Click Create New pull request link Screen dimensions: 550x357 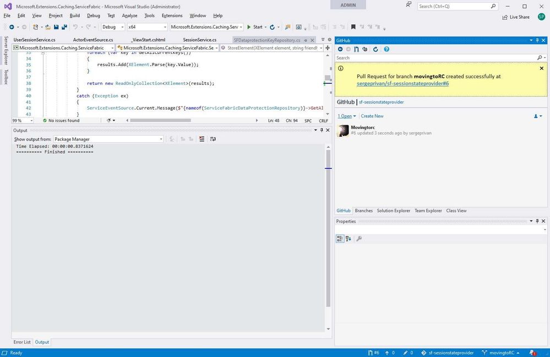tap(372, 116)
